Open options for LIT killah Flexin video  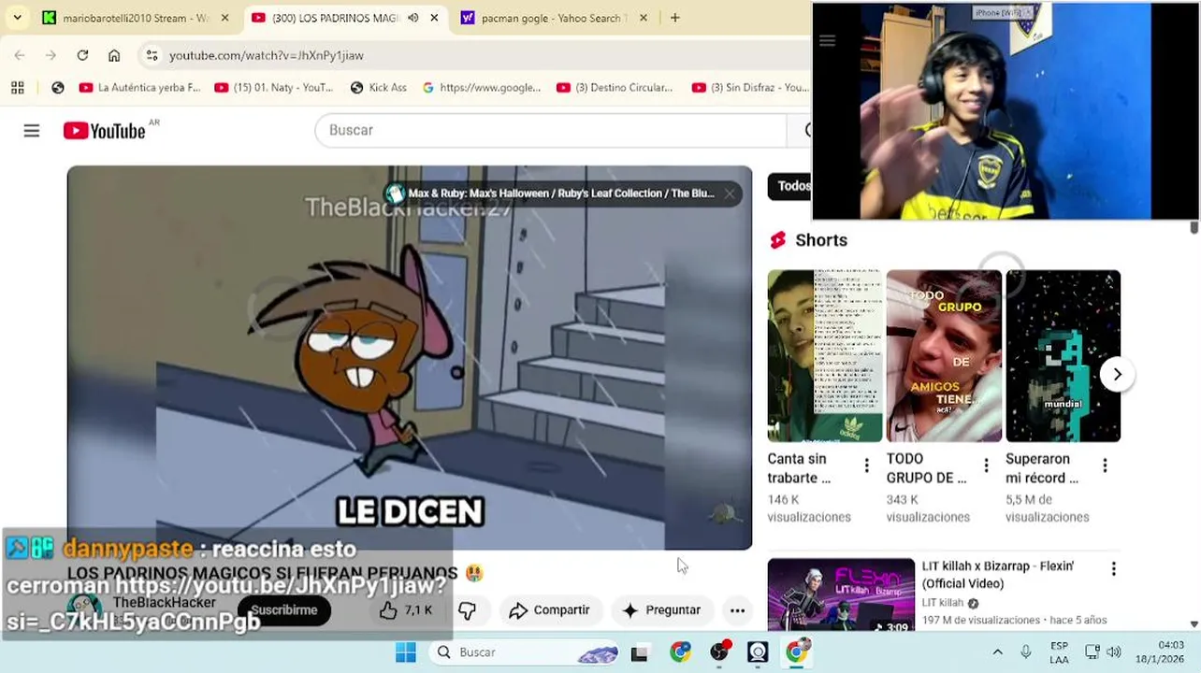pos(1113,568)
